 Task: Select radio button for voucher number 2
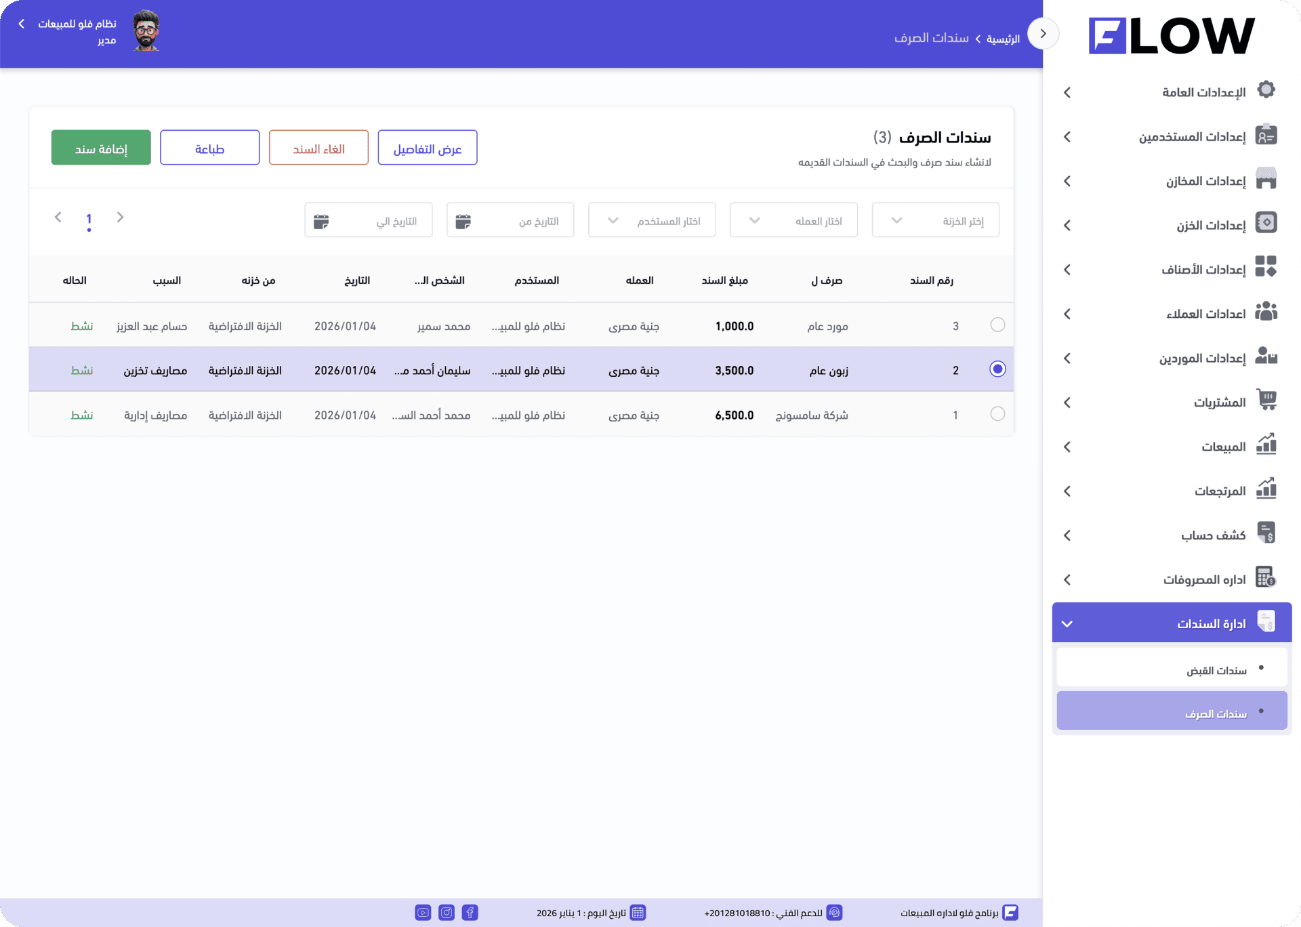pos(997,369)
